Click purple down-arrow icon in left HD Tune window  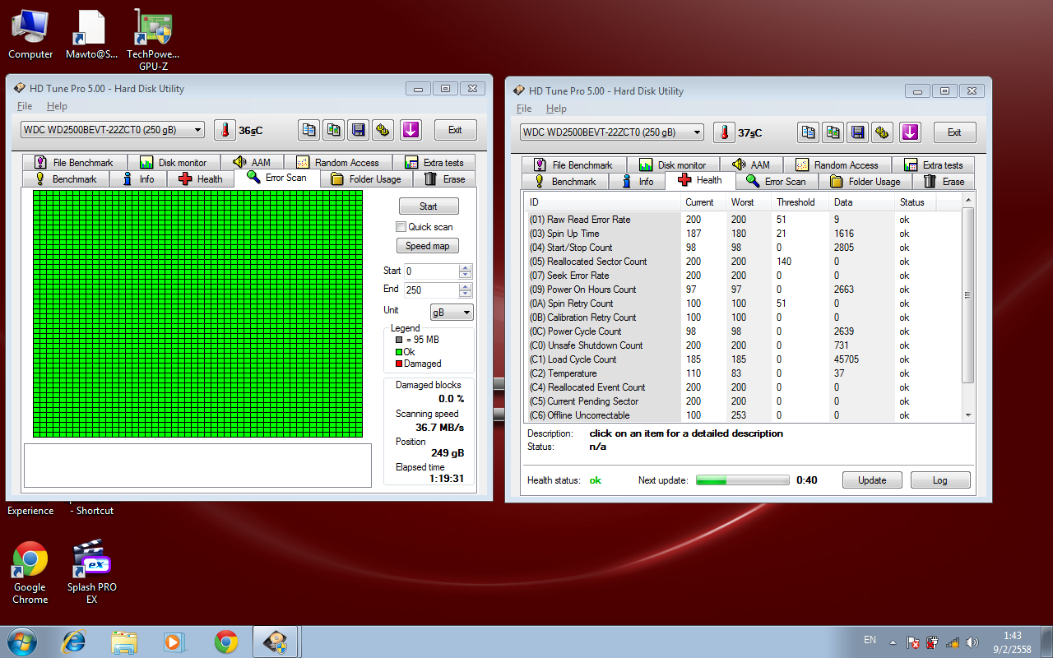click(411, 130)
